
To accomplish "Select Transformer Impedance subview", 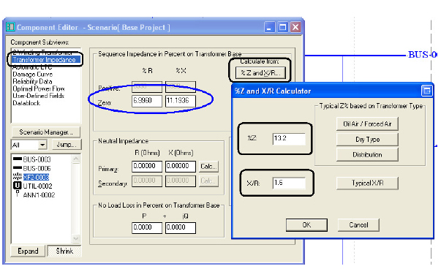I will click(45, 60).
